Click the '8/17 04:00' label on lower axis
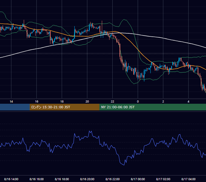 pyautogui.click(x=188, y=179)
